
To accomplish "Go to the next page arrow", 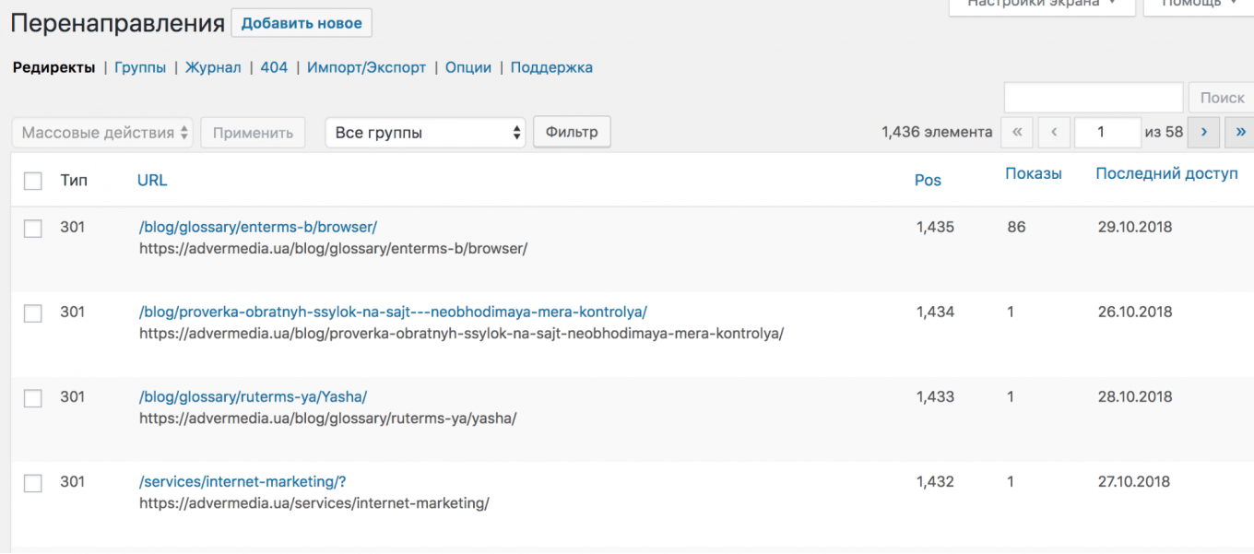I will coord(1203,132).
